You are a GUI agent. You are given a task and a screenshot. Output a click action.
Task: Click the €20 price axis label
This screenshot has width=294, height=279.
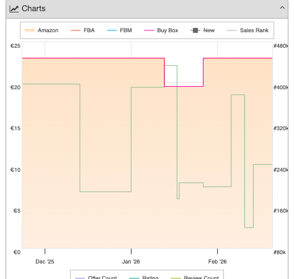tap(16, 87)
